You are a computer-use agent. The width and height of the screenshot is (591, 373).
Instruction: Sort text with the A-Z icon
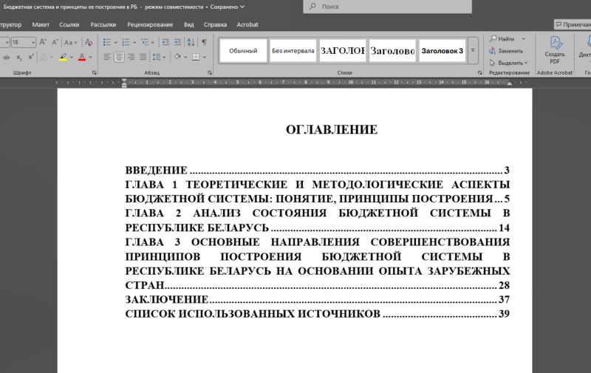click(x=191, y=42)
